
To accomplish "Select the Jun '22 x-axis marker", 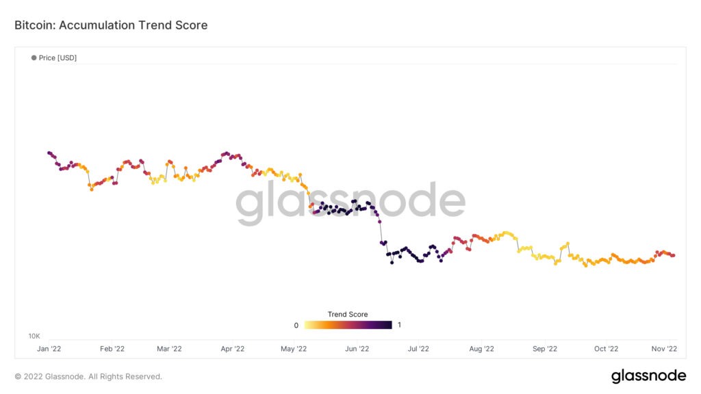I will click(356, 349).
